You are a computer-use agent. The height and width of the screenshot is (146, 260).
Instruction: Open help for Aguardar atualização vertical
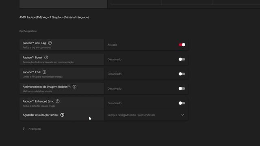(x=62, y=115)
